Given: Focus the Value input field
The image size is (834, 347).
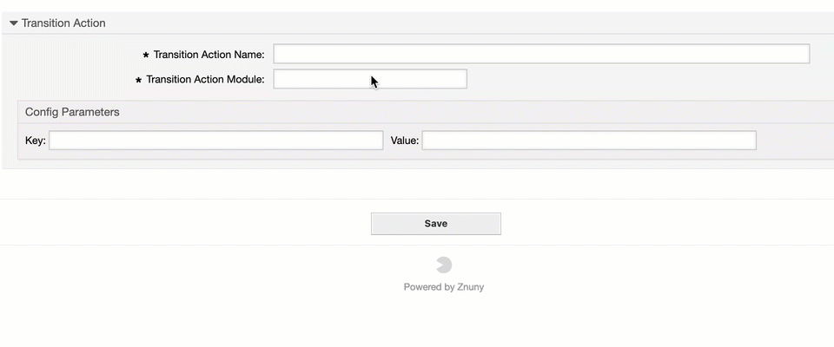Looking at the screenshot, I should (589, 141).
